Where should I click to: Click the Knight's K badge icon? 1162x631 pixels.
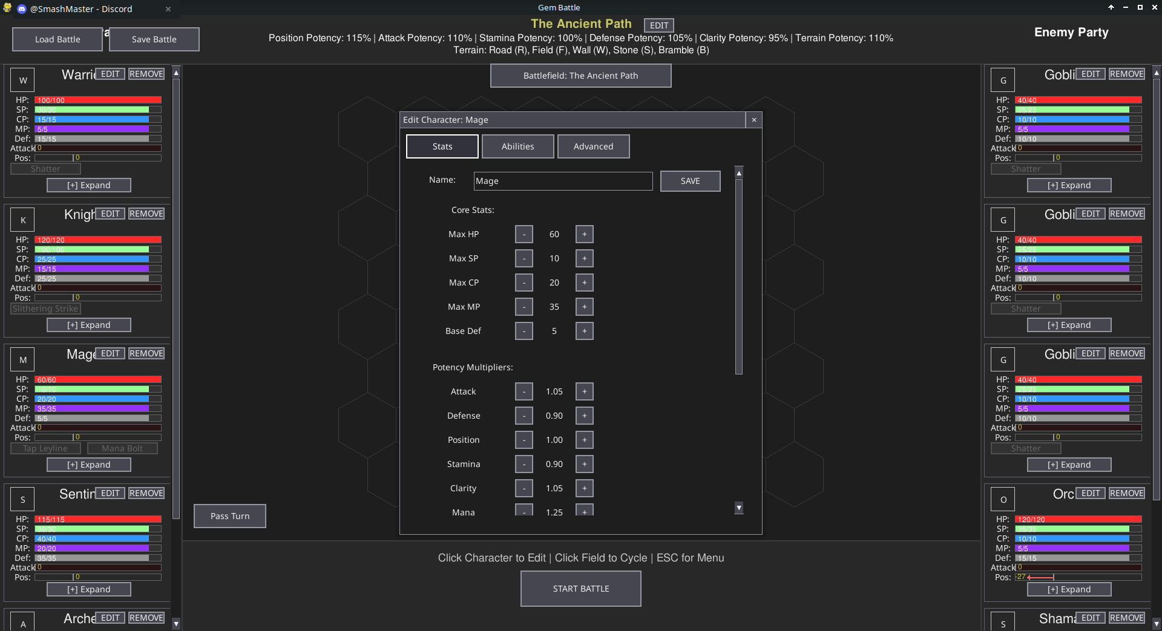pos(22,219)
